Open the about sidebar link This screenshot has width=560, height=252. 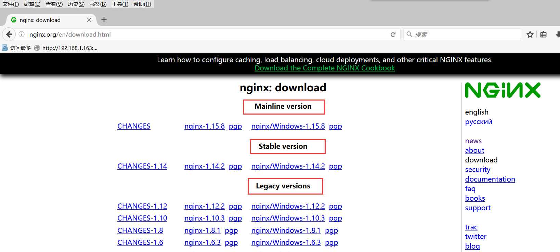(475, 150)
